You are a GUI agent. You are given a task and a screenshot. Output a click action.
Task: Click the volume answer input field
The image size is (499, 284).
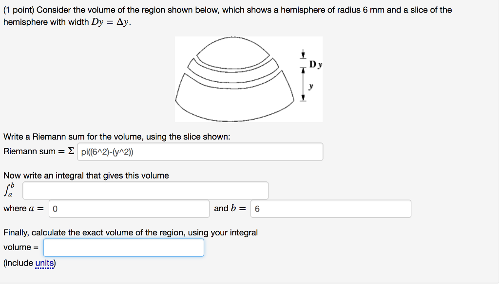(x=123, y=248)
